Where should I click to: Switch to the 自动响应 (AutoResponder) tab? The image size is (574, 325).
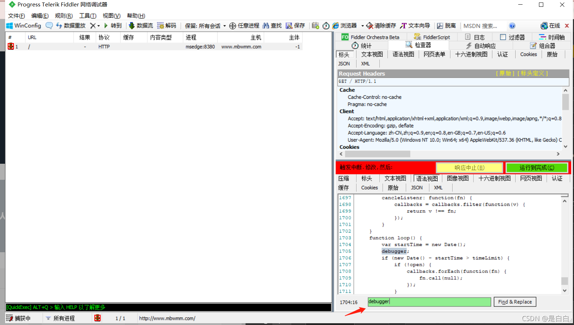pos(481,46)
